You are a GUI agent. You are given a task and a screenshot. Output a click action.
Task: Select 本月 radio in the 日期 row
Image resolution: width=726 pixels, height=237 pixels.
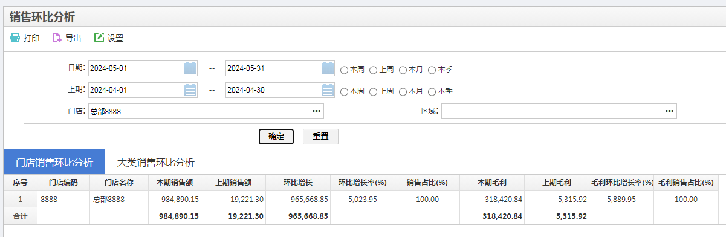[403, 70]
